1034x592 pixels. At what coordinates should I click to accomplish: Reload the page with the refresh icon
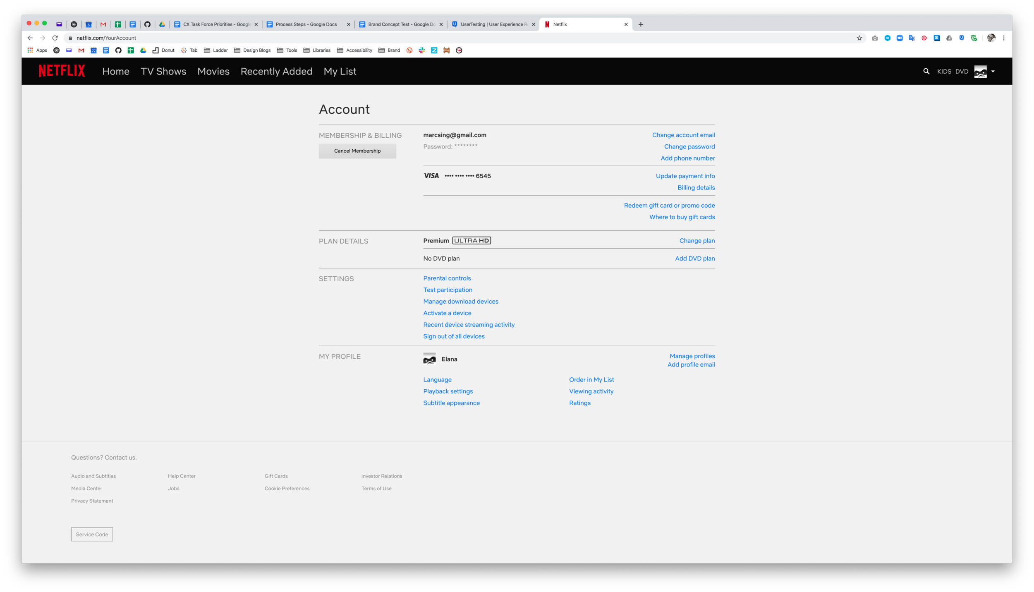click(55, 38)
